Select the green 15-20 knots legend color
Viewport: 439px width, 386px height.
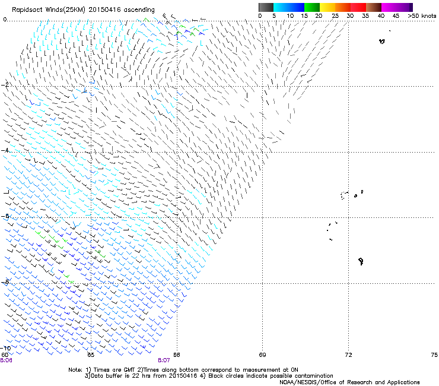312,7
